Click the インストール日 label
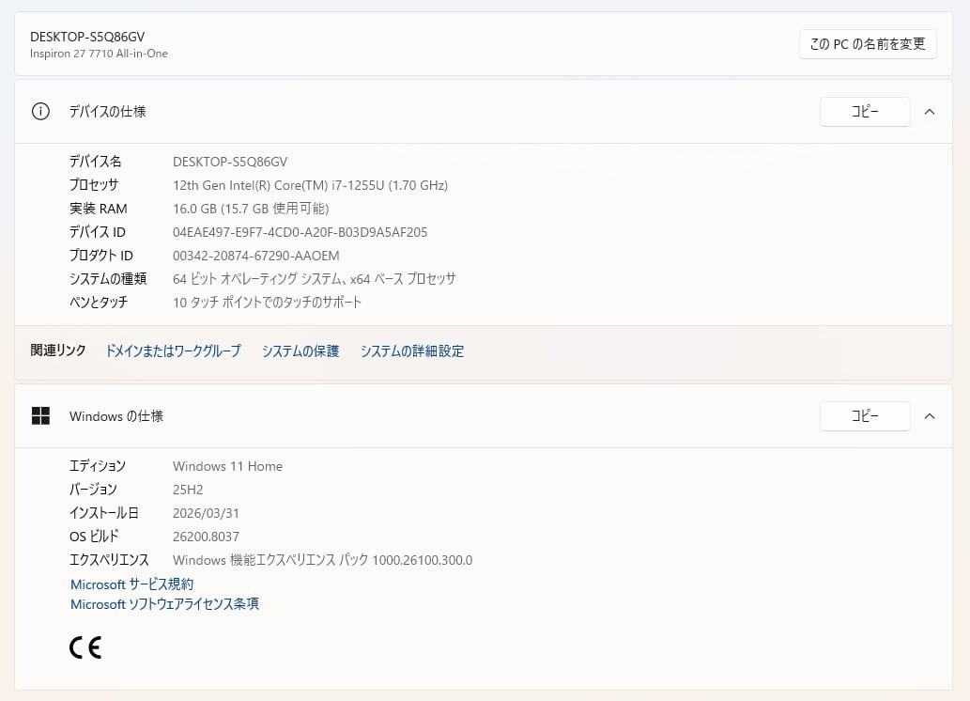 (x=104, y=513)
